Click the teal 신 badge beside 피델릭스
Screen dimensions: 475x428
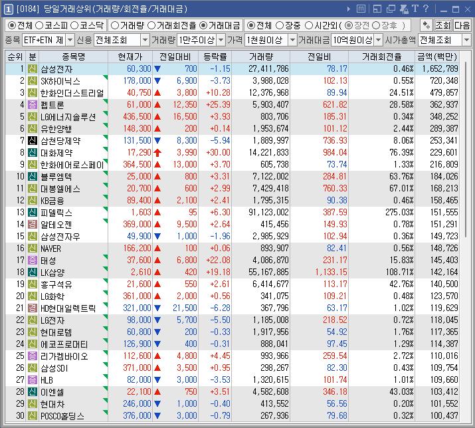pyautogui.click(x=33, y=213)
